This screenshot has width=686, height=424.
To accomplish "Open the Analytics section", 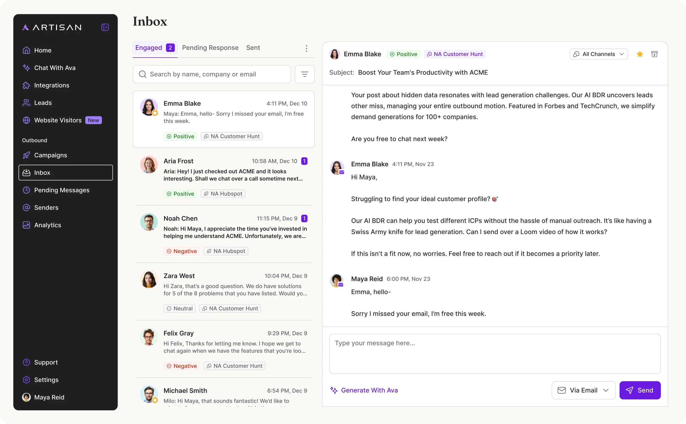I will [48, 225].
